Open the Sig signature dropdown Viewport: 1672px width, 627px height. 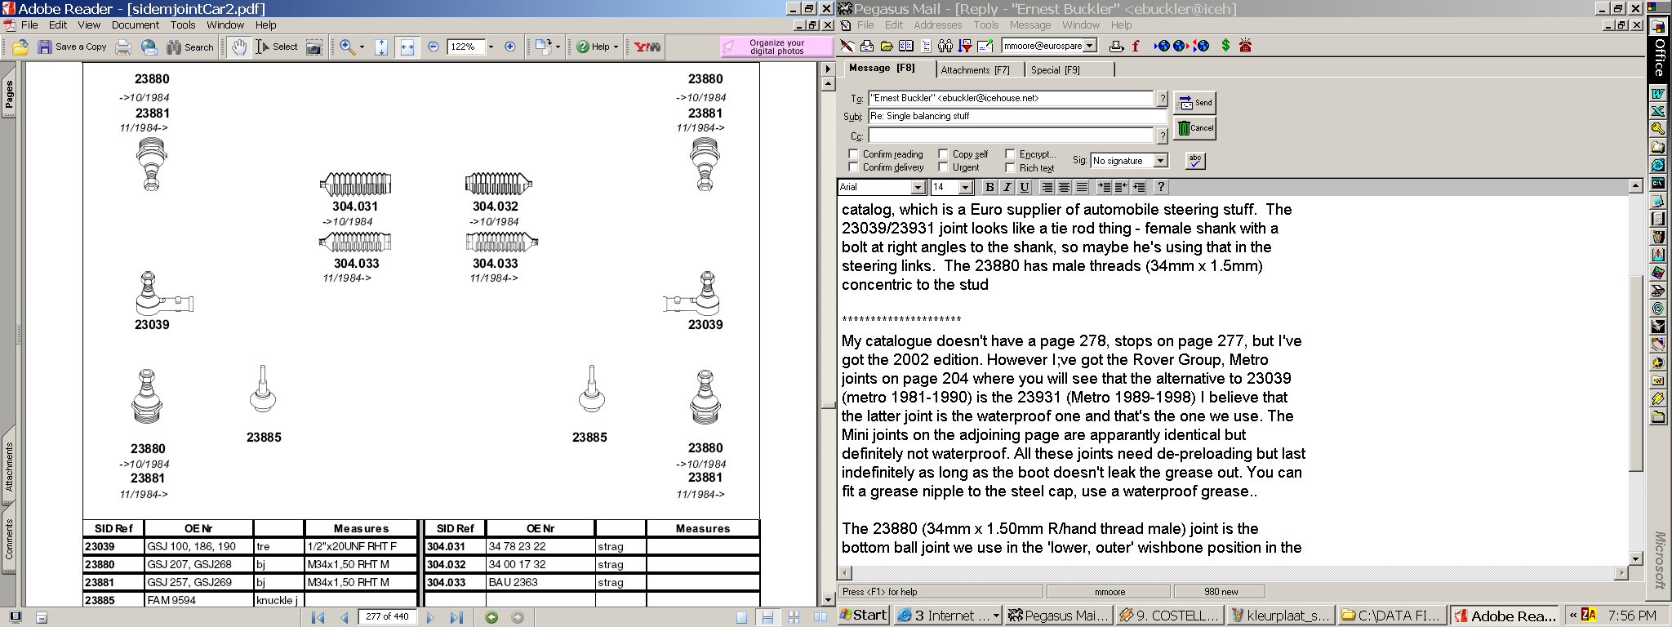tap(1160, 161)
